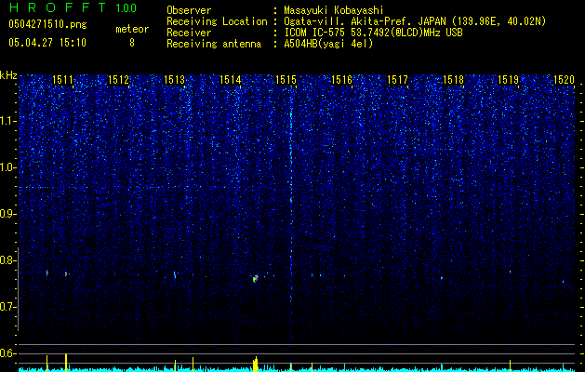The width and height of the screenshot is (585, 372).
Task: Click the meteor count value 8
Action: point(132,43)
